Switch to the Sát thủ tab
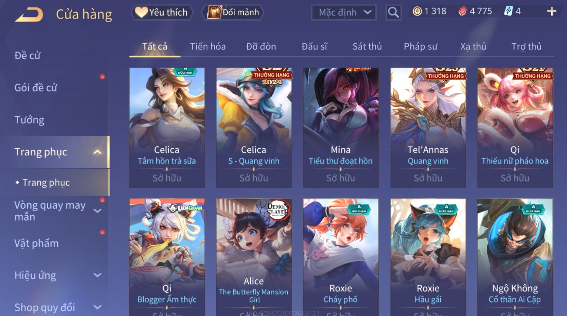This screenshot has height=316, width=567. coord(367,46)
